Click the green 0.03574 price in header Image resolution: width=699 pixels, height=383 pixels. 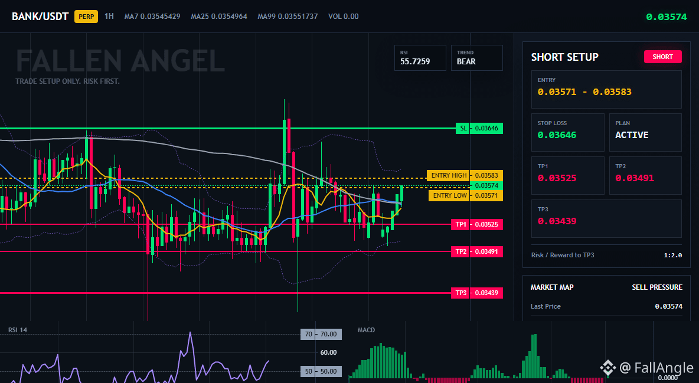tap(667, 17)
